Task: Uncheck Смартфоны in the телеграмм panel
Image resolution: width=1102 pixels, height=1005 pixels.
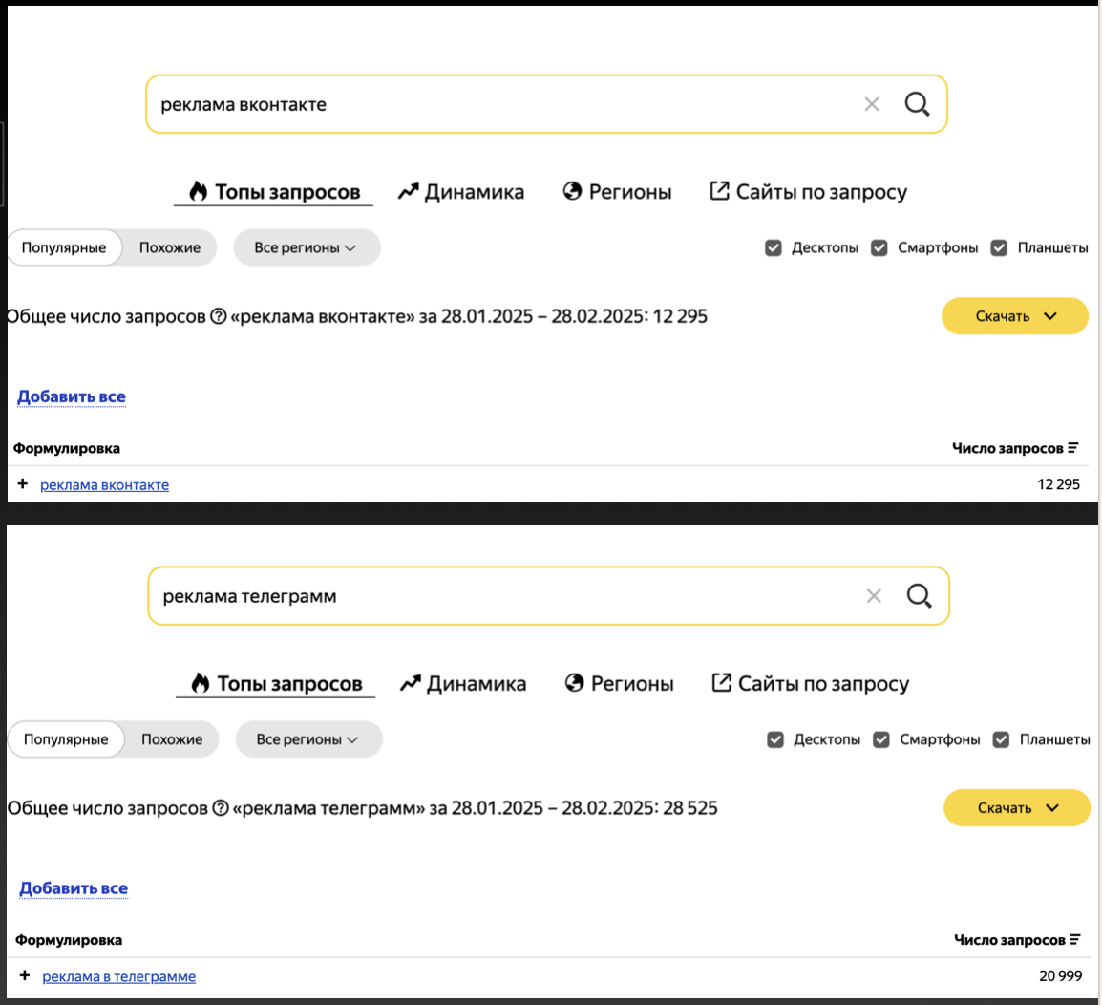Action: (881, 739)
